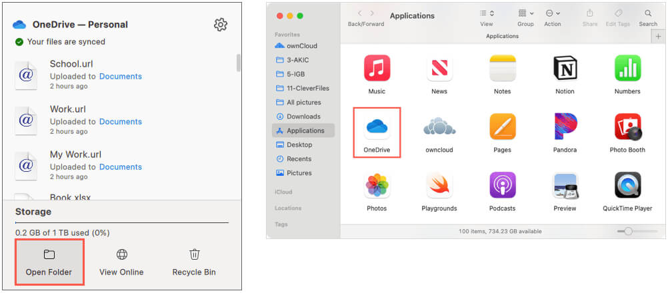Click 'Your files are synced' status text
The width and height of the screenshot is (670, 293).
tap(66, 42)
